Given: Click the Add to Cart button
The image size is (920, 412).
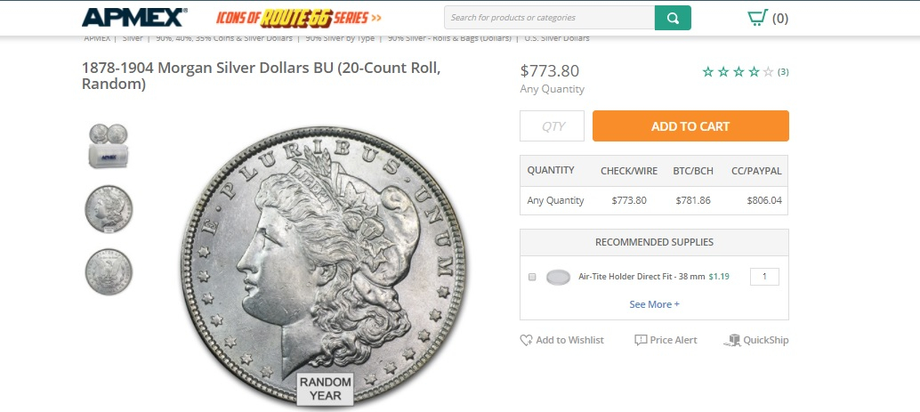Looking at the screenshot, I should pos(690,126).
